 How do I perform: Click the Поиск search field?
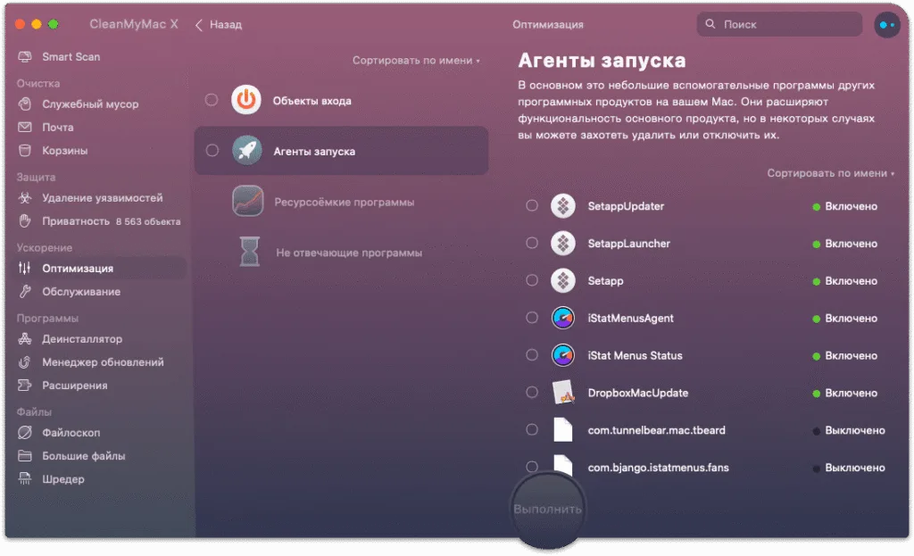(779, 24)
